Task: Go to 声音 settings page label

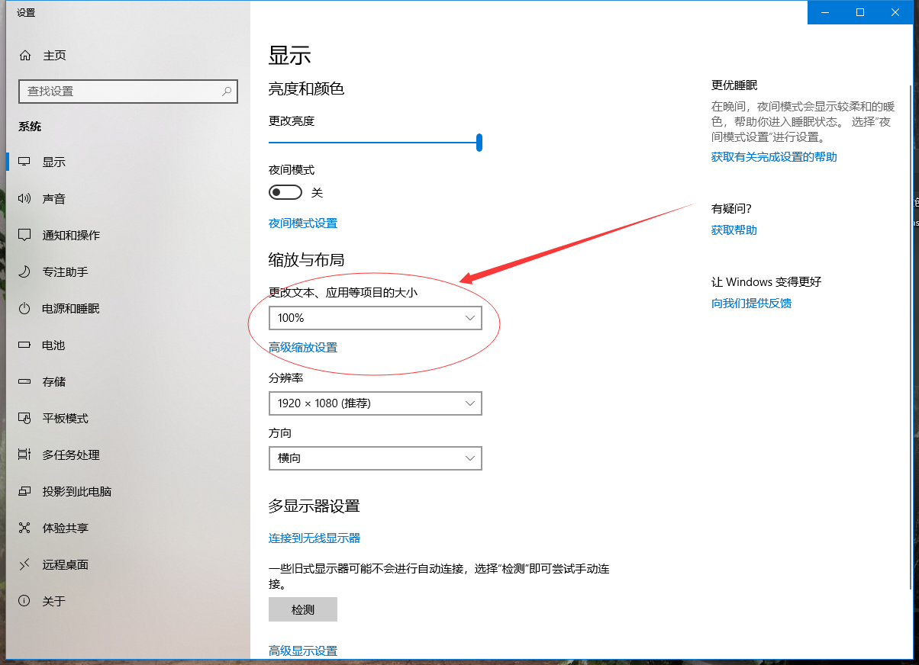Action: [54, 199]
